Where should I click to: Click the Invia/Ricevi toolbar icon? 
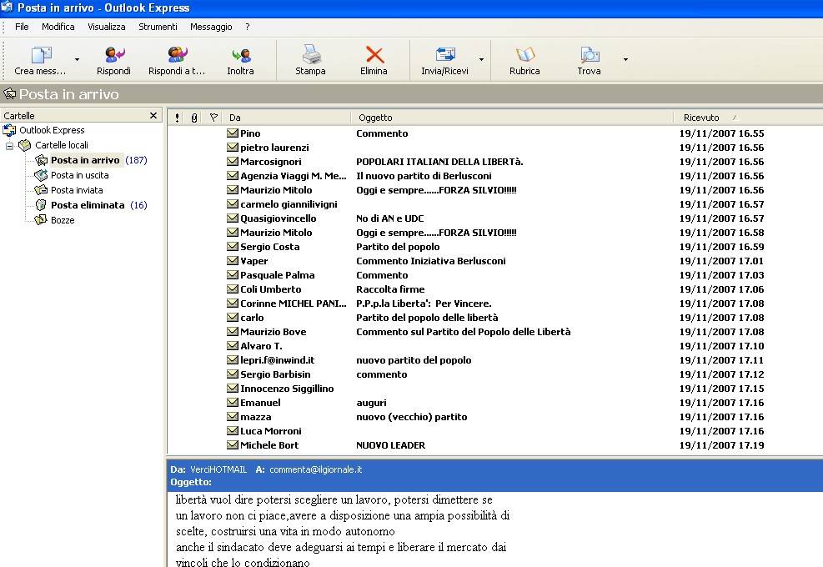(x=445, y=55)
